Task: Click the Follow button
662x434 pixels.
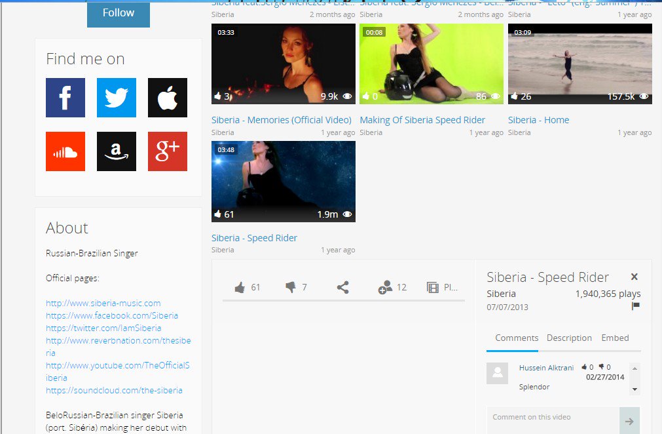Action: (x=119, y=14)
